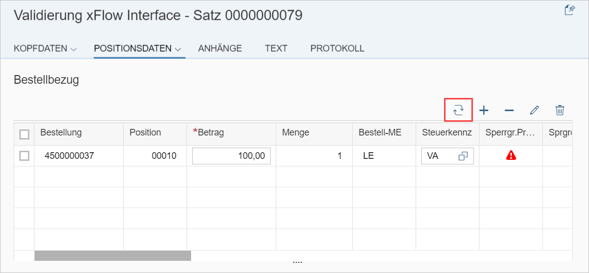Open value help icon in Steuerkennz field
The width and height of the screenshot is (589, 273).
point(463,156)
